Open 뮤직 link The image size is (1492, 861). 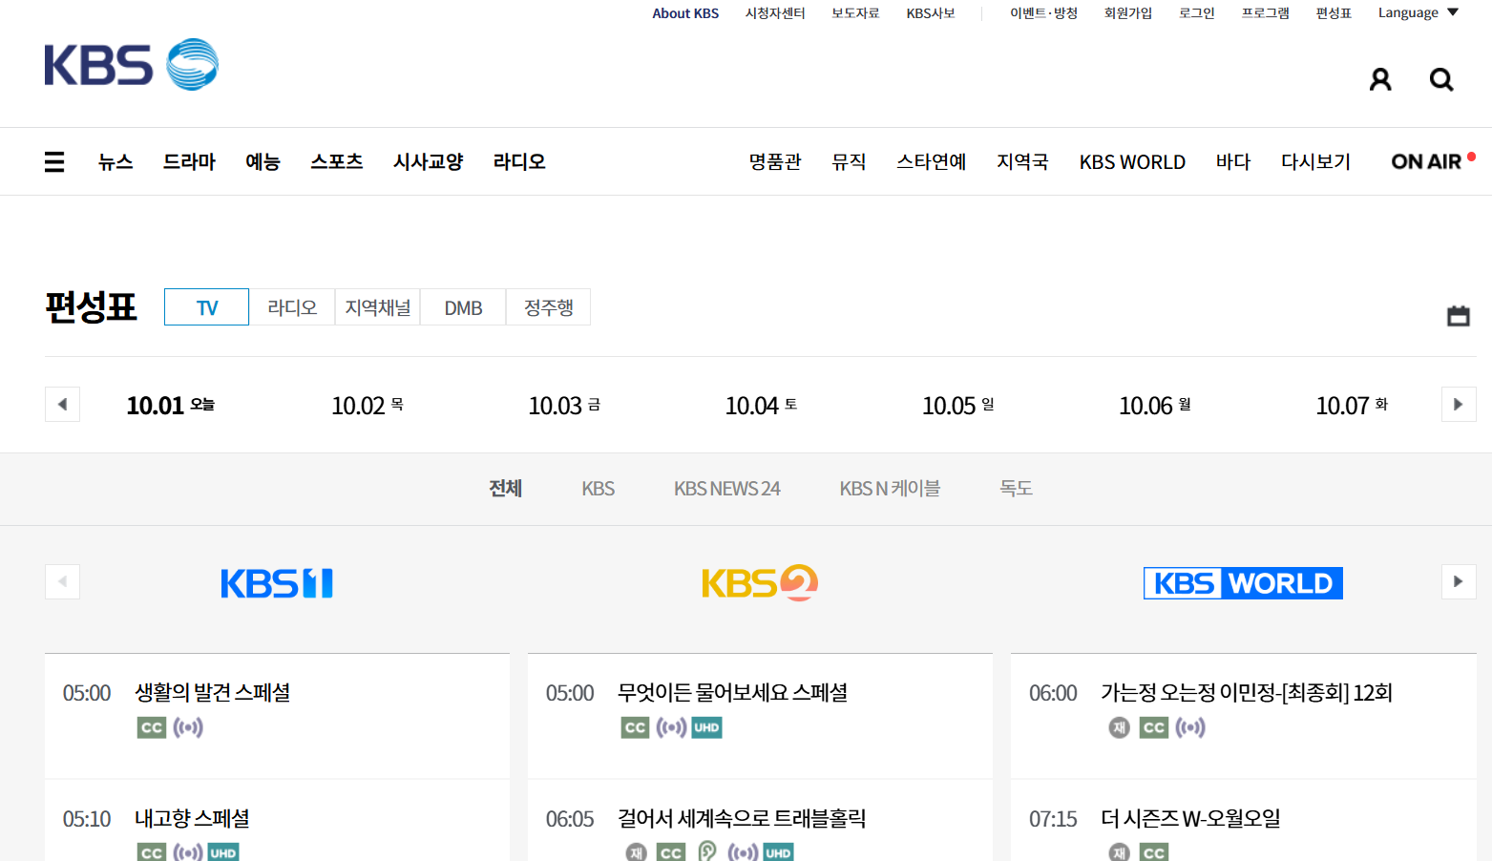pos(849,162)
